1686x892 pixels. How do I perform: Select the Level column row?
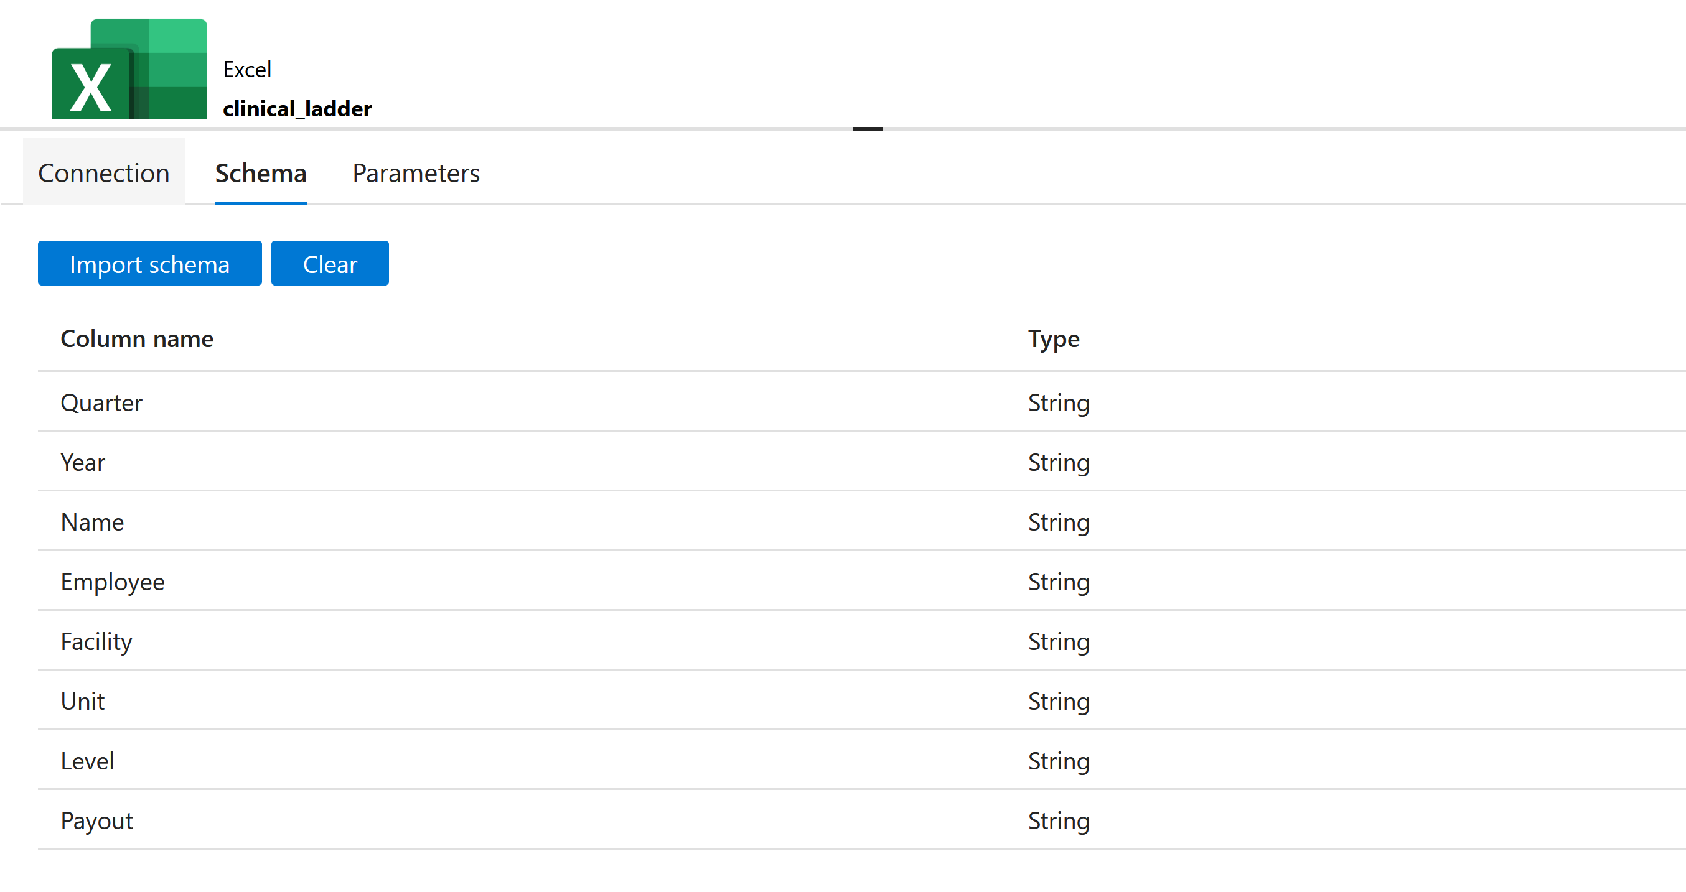(861, 761)
